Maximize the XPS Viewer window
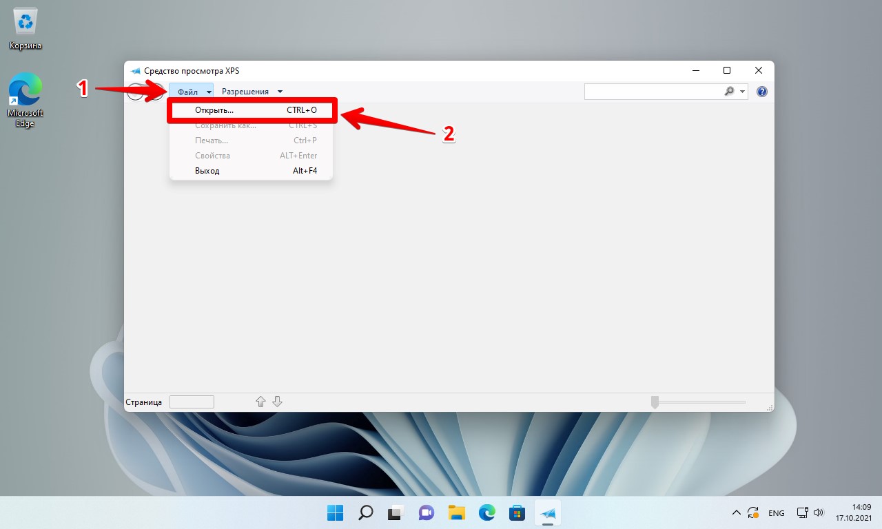882x529 pixels. pos(727,70)
